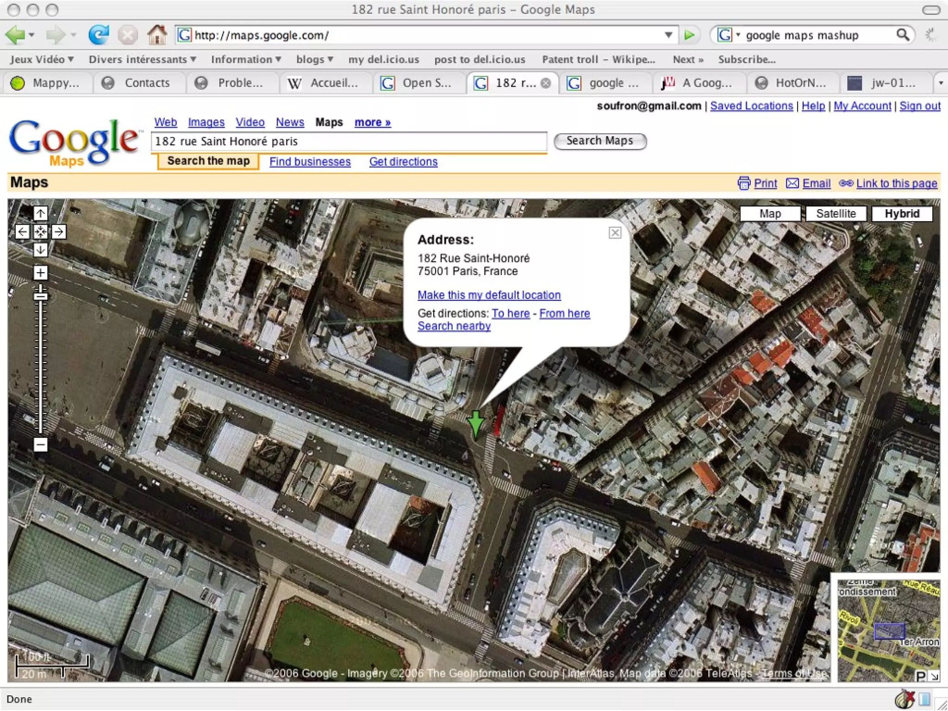Collapse the overview map corner arrow
Viewport: 948px width, 711px height.
pos(934,676)
